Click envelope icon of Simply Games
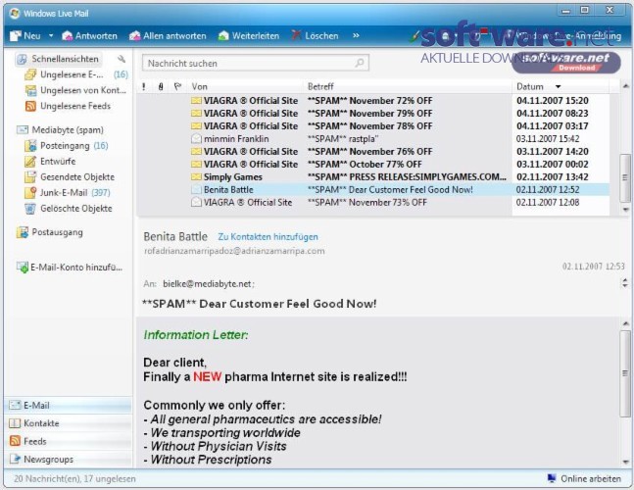 [196, 176]
